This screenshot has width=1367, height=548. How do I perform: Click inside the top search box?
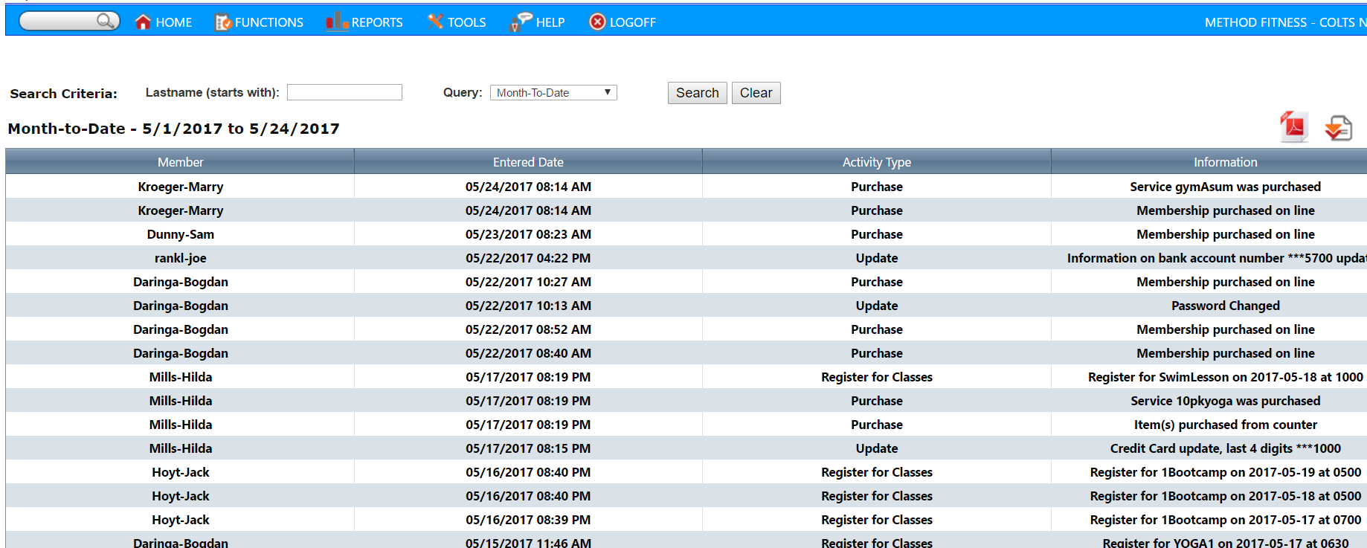tap(59, 22)
